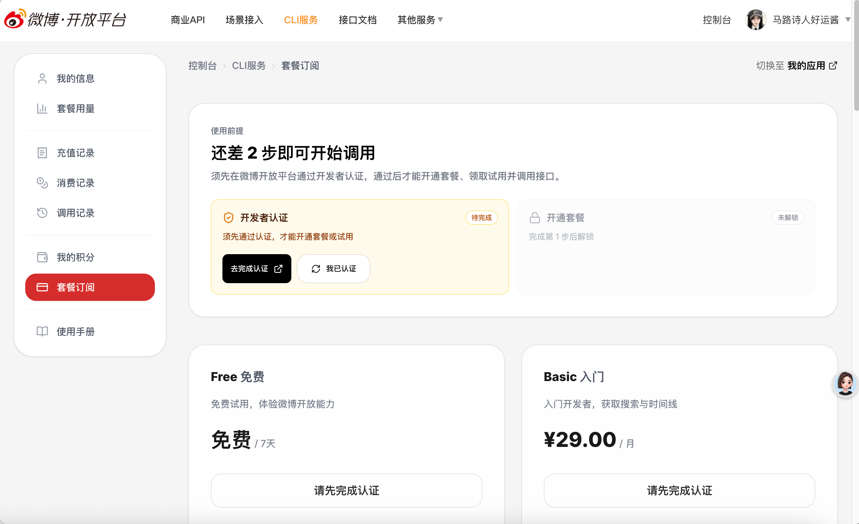Click the 开通套餐 step title
Image resolution: width=859 pixels, height=524 pixels.
[565, 218]
